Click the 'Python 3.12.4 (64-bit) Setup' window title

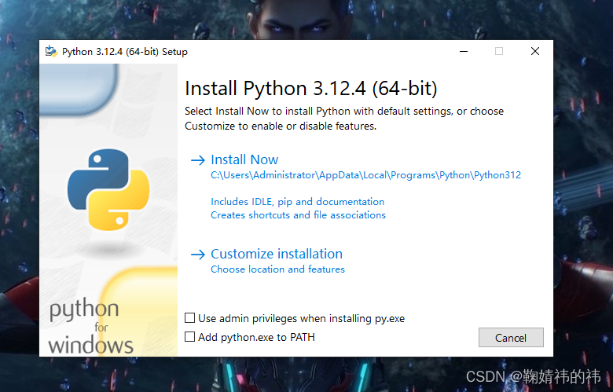point(125,52)
